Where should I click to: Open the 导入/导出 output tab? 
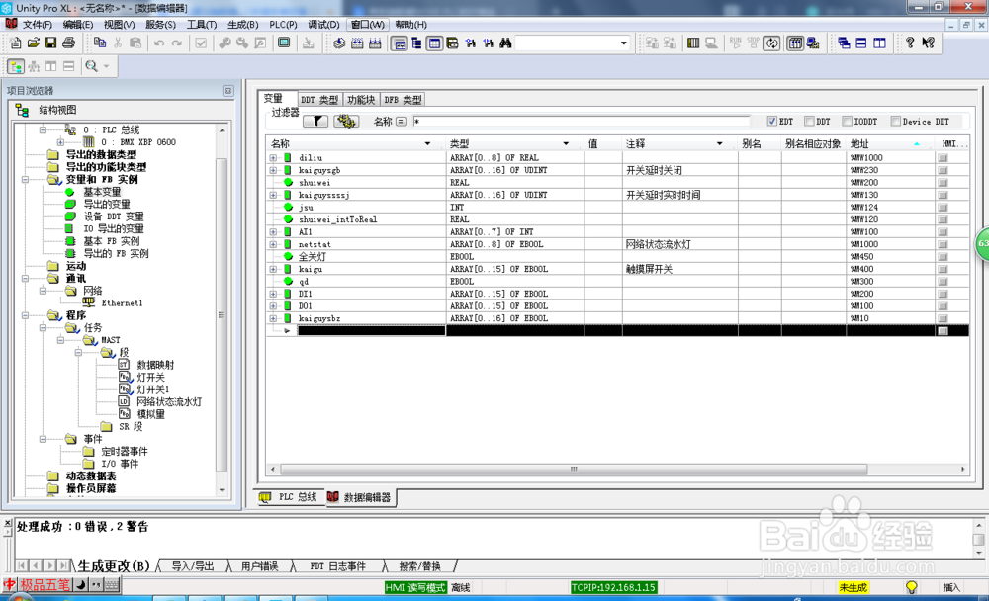pos(193,566)
